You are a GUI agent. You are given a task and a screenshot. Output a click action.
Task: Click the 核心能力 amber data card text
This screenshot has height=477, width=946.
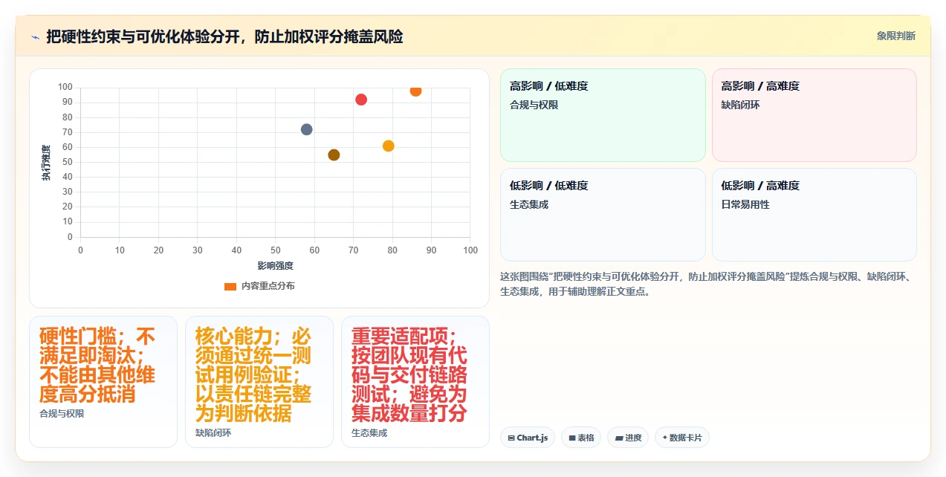pos(253,375)
